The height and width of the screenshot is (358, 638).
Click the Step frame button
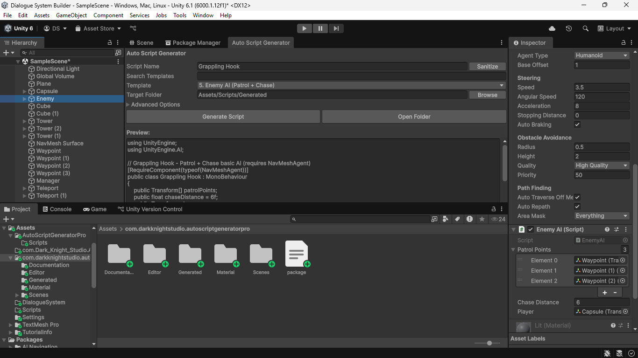pos(336,28)
